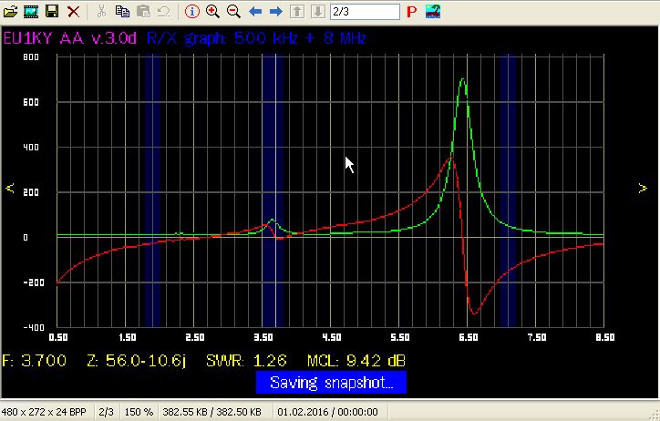660x421 pixels.
Task: Click the page up arrow icon
Action: click(297, 12)
